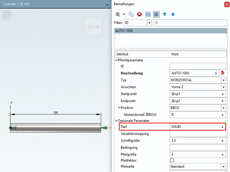Clear the Abstandsmaß field with x
230x172 pixels.
tap(222, 115)
